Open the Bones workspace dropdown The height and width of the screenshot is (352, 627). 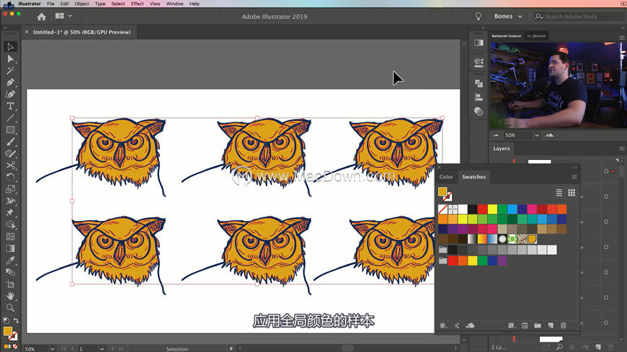coord(508,17)
